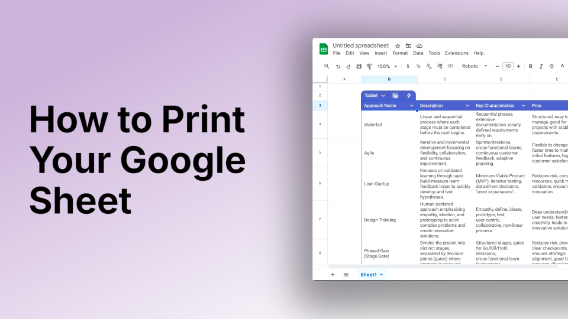This screenshot has height=319, width=568.
Task: Add a new sheet with plus
Action: pos(333,275)
